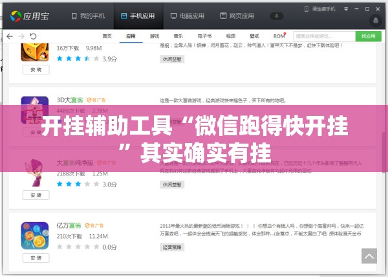Select the 视频 nav item
Image resolution: width=388 pixels, height=277 pixels.
tap(231, 36)
